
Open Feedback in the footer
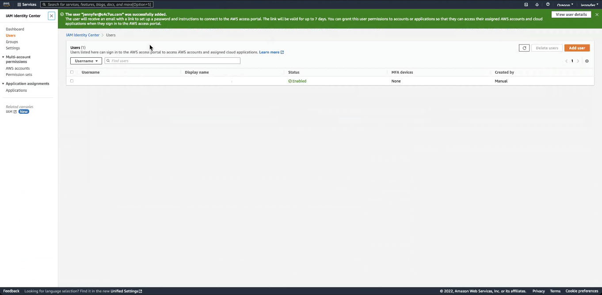point(11,291)
